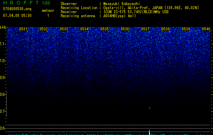Click the 0538 time marker
This screenshot has width=213, height=135.
[x=166, y=29]
